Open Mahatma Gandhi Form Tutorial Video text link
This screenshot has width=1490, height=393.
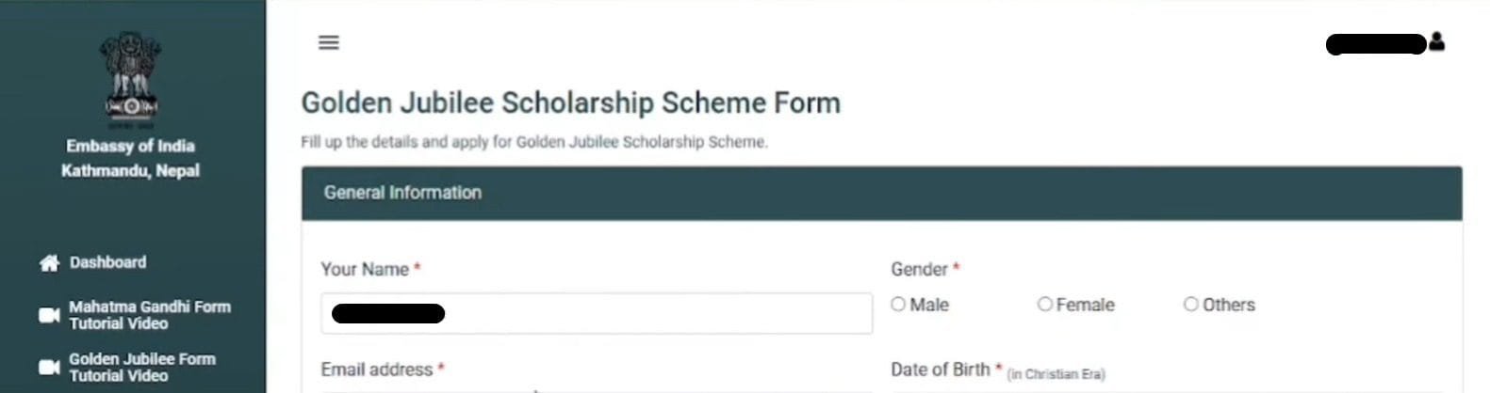coord(149,315)
